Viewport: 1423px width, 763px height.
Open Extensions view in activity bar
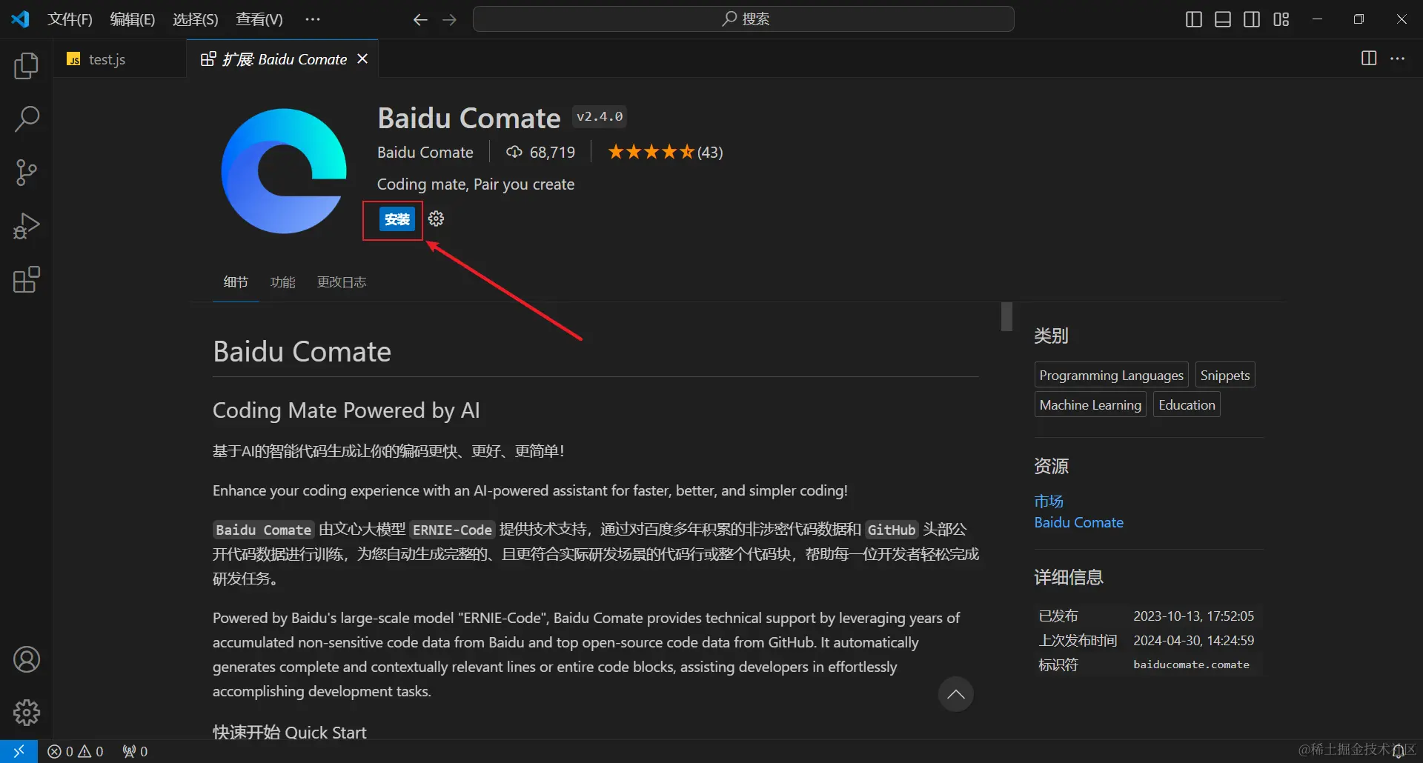[27, 279]
